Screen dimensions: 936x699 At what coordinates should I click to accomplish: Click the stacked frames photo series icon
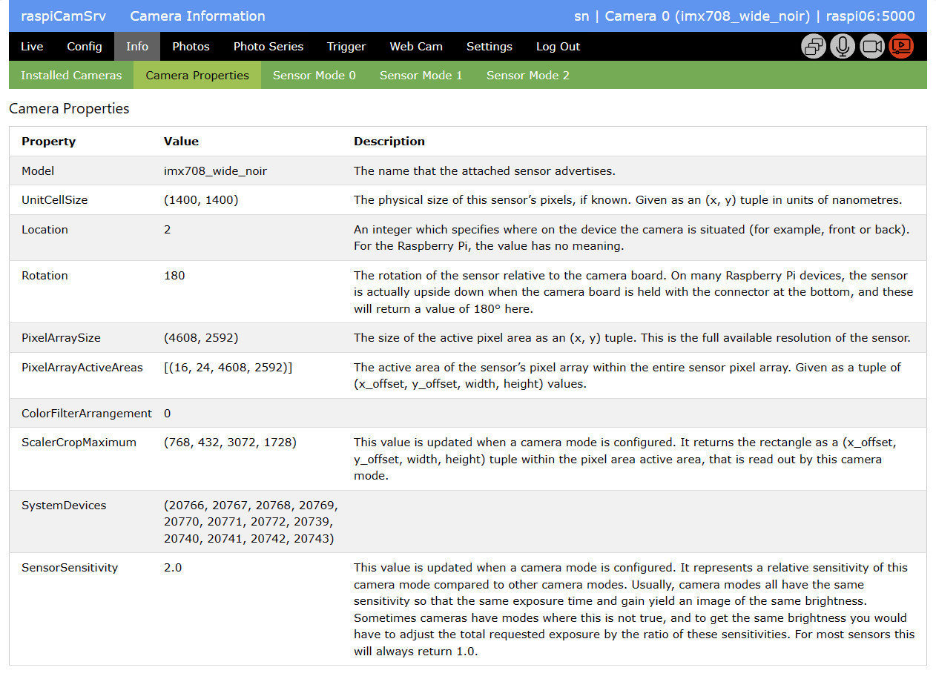point(814,47)
